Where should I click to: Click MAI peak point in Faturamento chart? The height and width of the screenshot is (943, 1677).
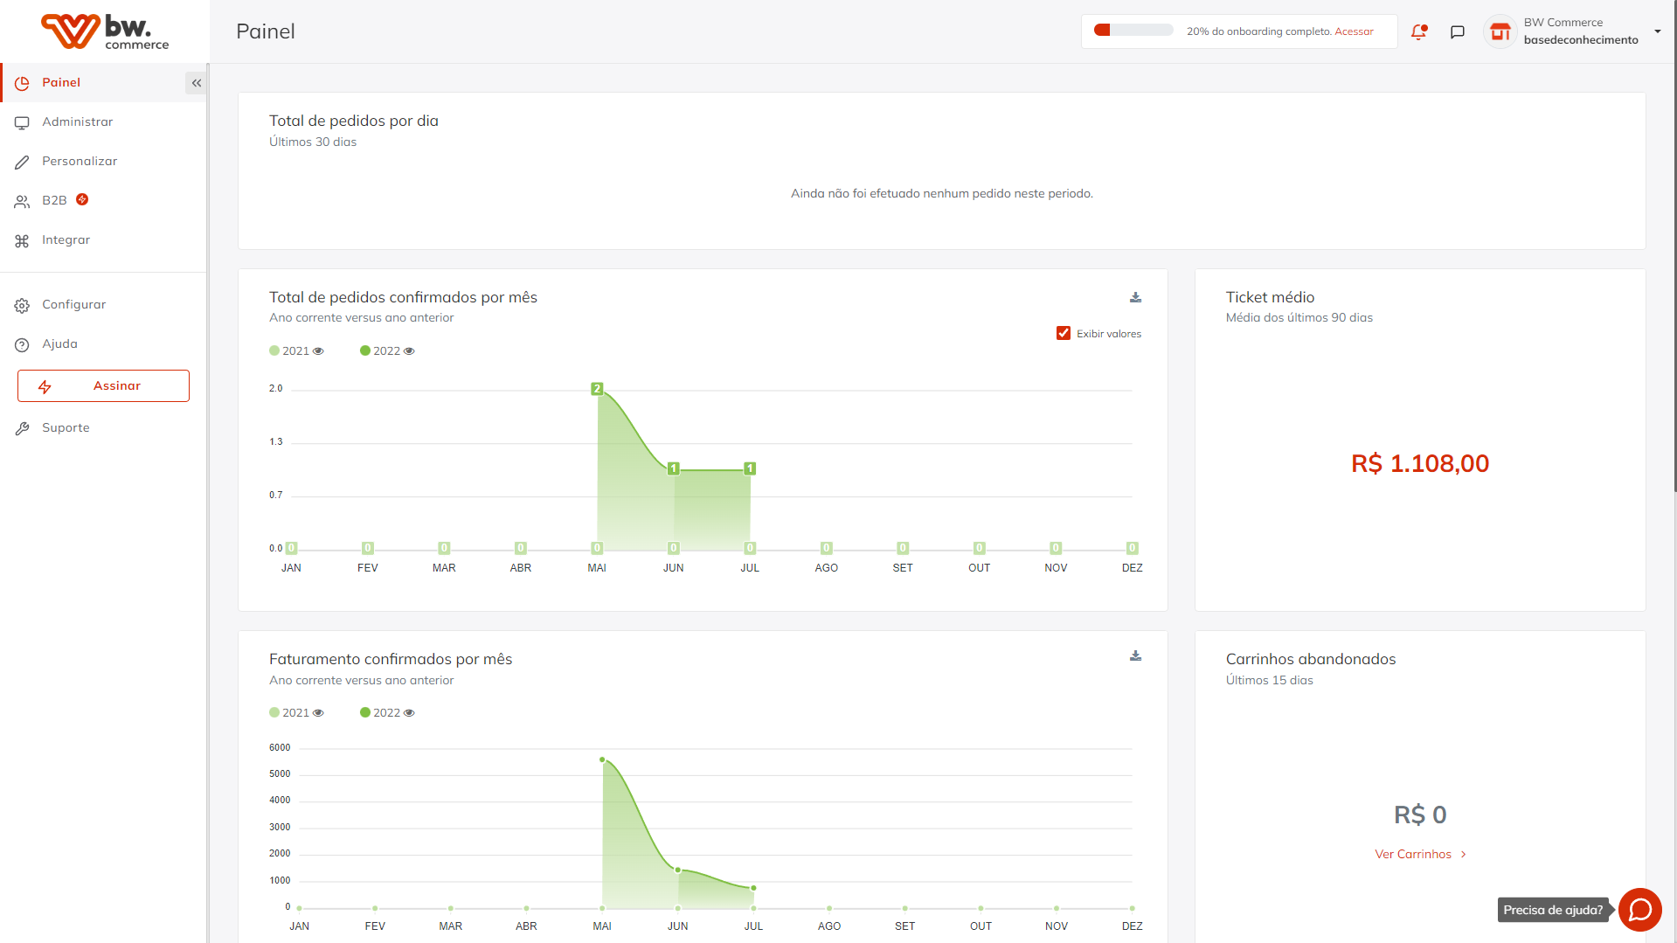tap(602, 759)
